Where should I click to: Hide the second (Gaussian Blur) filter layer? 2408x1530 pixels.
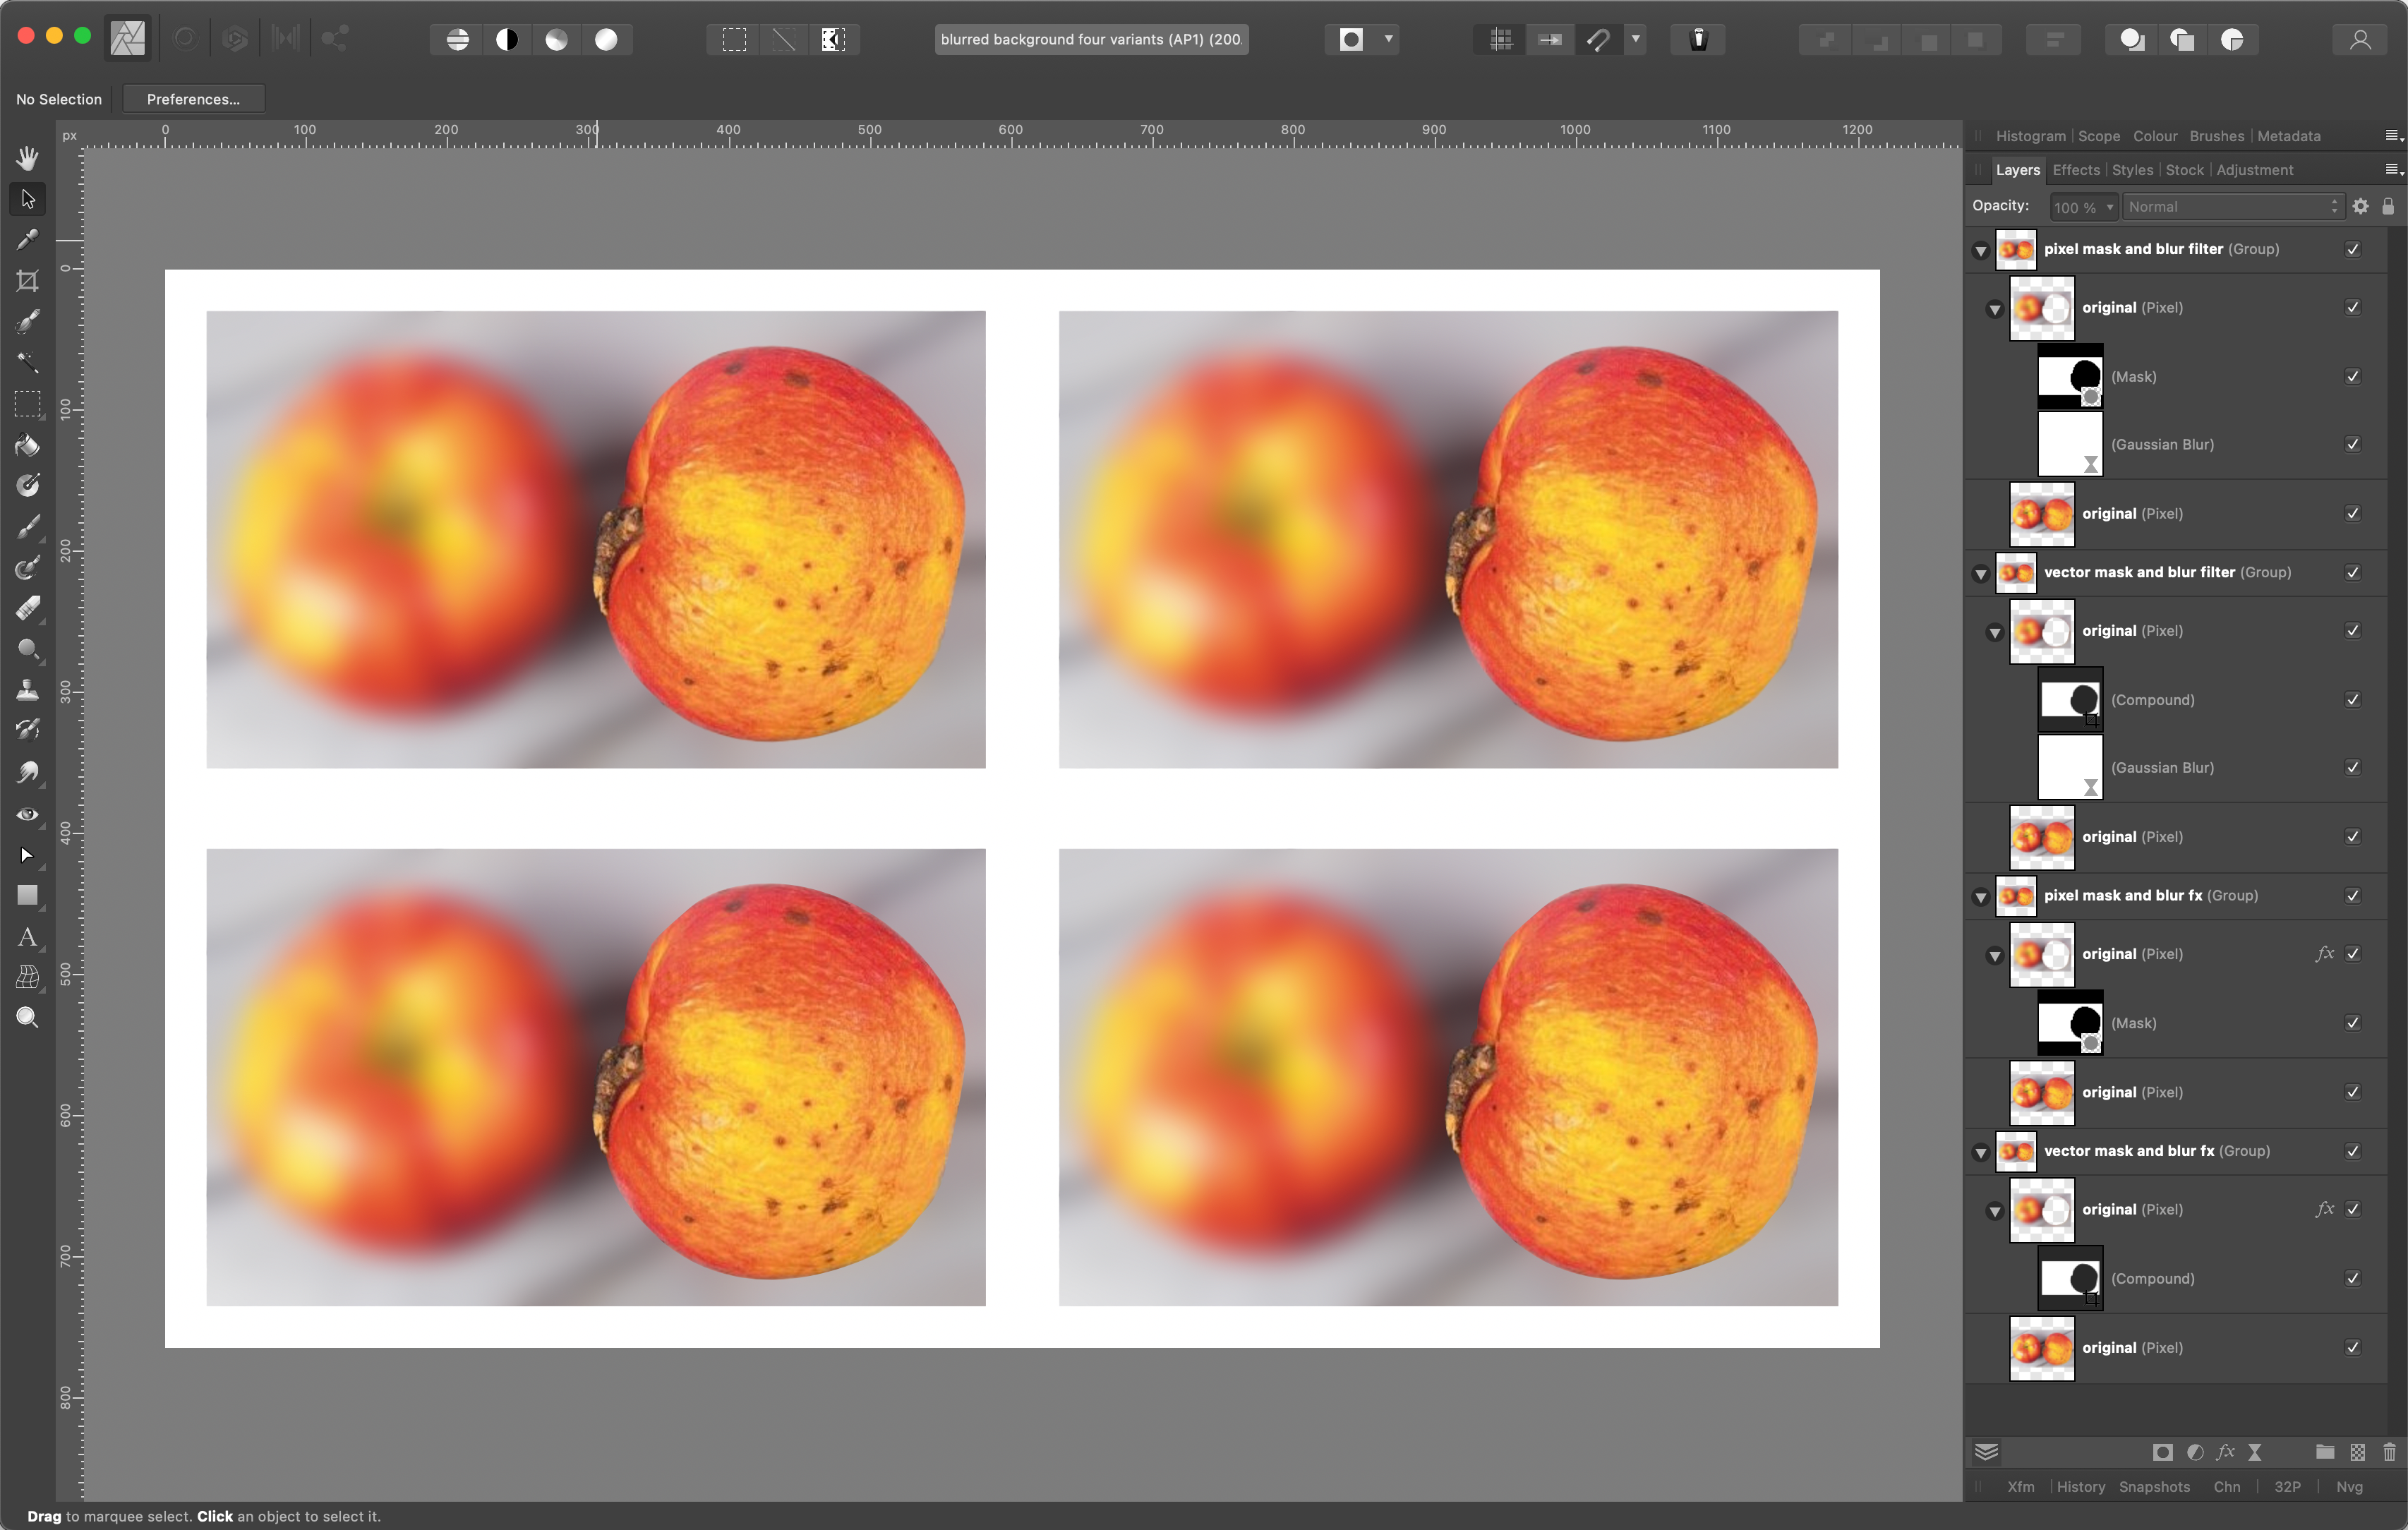[x=2353, y=767]
